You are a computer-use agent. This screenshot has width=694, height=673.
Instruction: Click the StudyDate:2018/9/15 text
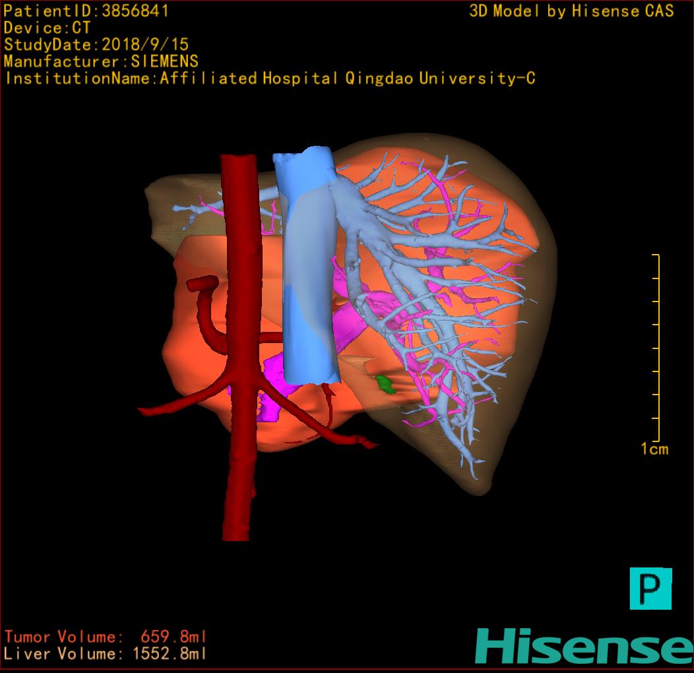pyautogui.click(x=96, y=44)
